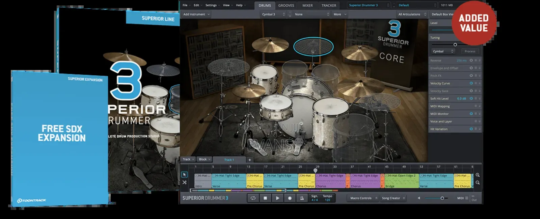Disable Soft Hit Level power toggle
This screenshot has width=540, height=219.
coord(471,99)
